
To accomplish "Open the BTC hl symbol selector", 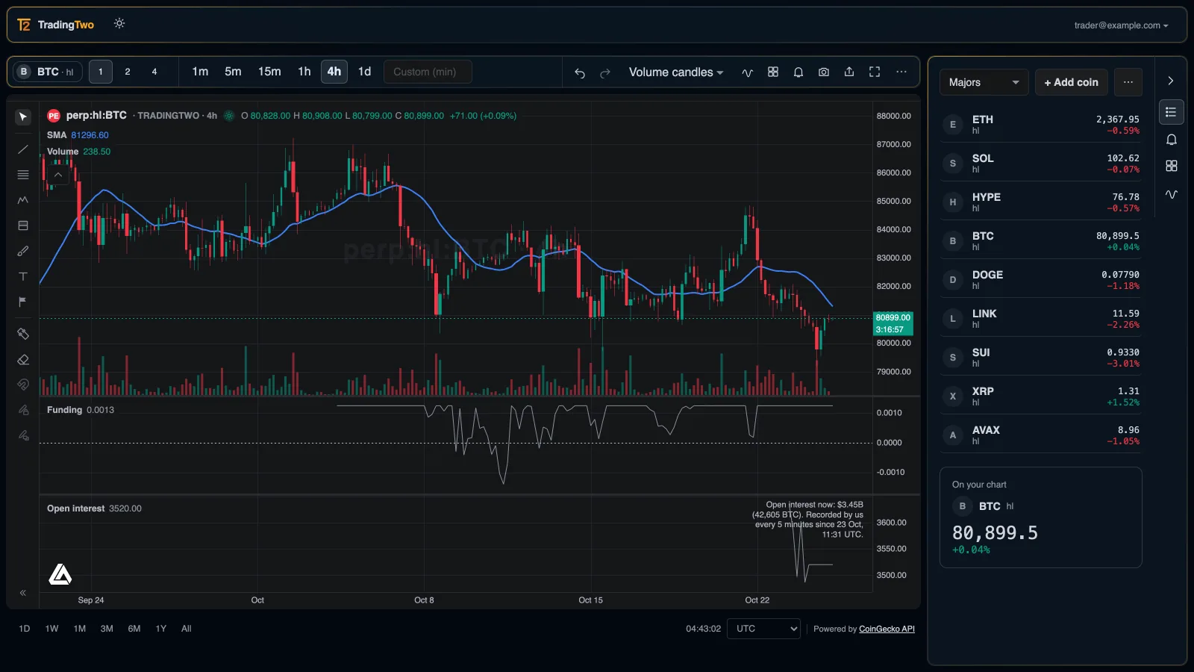I will pyautogui.click(x=49, y=72).
